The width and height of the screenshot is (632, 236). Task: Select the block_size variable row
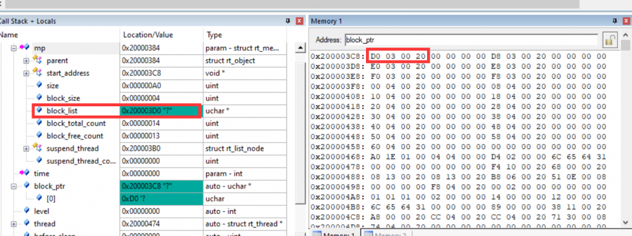click(x=143, y=98)
